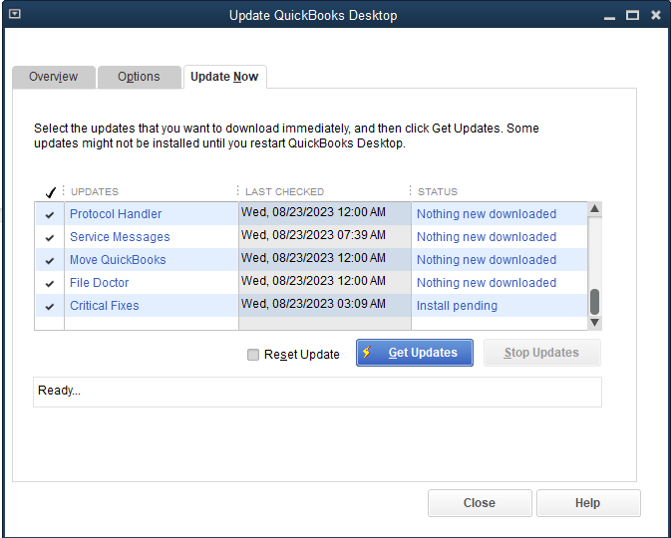
Task: Select Protocol Handler's Nothing new downloaded status
Action: pos(487,214)
